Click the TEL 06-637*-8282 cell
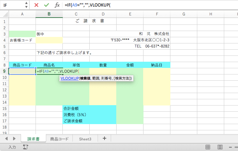The image size is (238, 151). pos(152,46)
